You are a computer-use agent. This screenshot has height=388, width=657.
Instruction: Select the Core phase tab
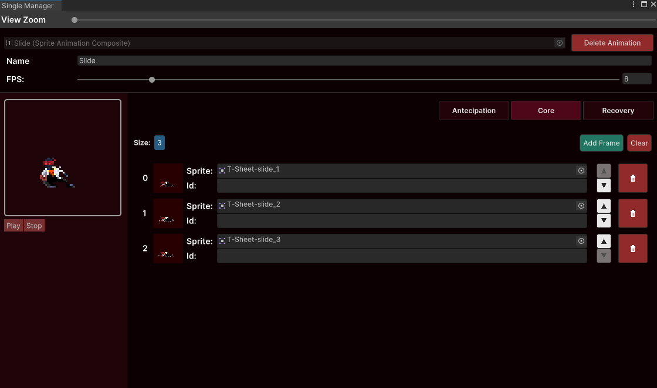point(546,110)
